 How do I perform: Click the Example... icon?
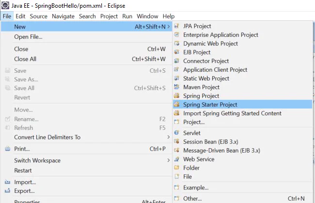coord(176,187)
